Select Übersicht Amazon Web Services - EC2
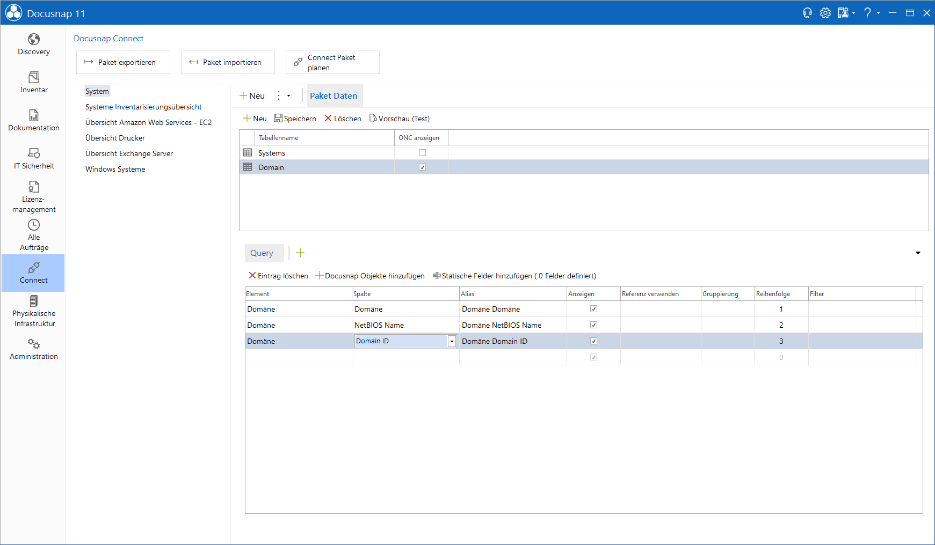Viewport: 935px width, 545px height. pyautogui.click(x=148, y=123)
